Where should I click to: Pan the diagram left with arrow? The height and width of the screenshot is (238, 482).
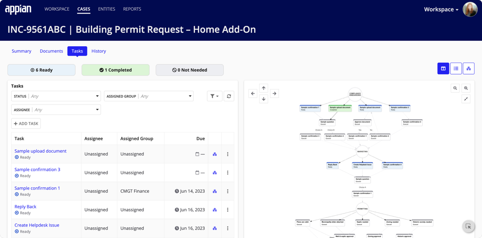[x=253, y=93]
